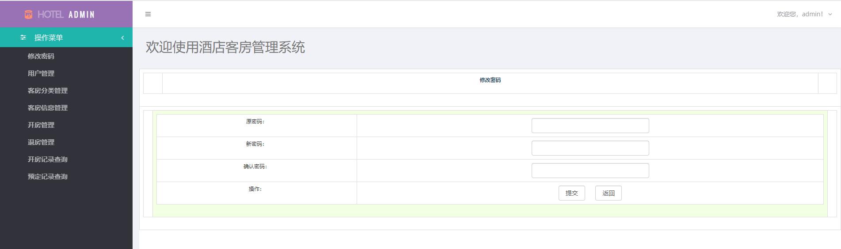Select 客房信息管理 from the sidebar

(x=47, y=108)
